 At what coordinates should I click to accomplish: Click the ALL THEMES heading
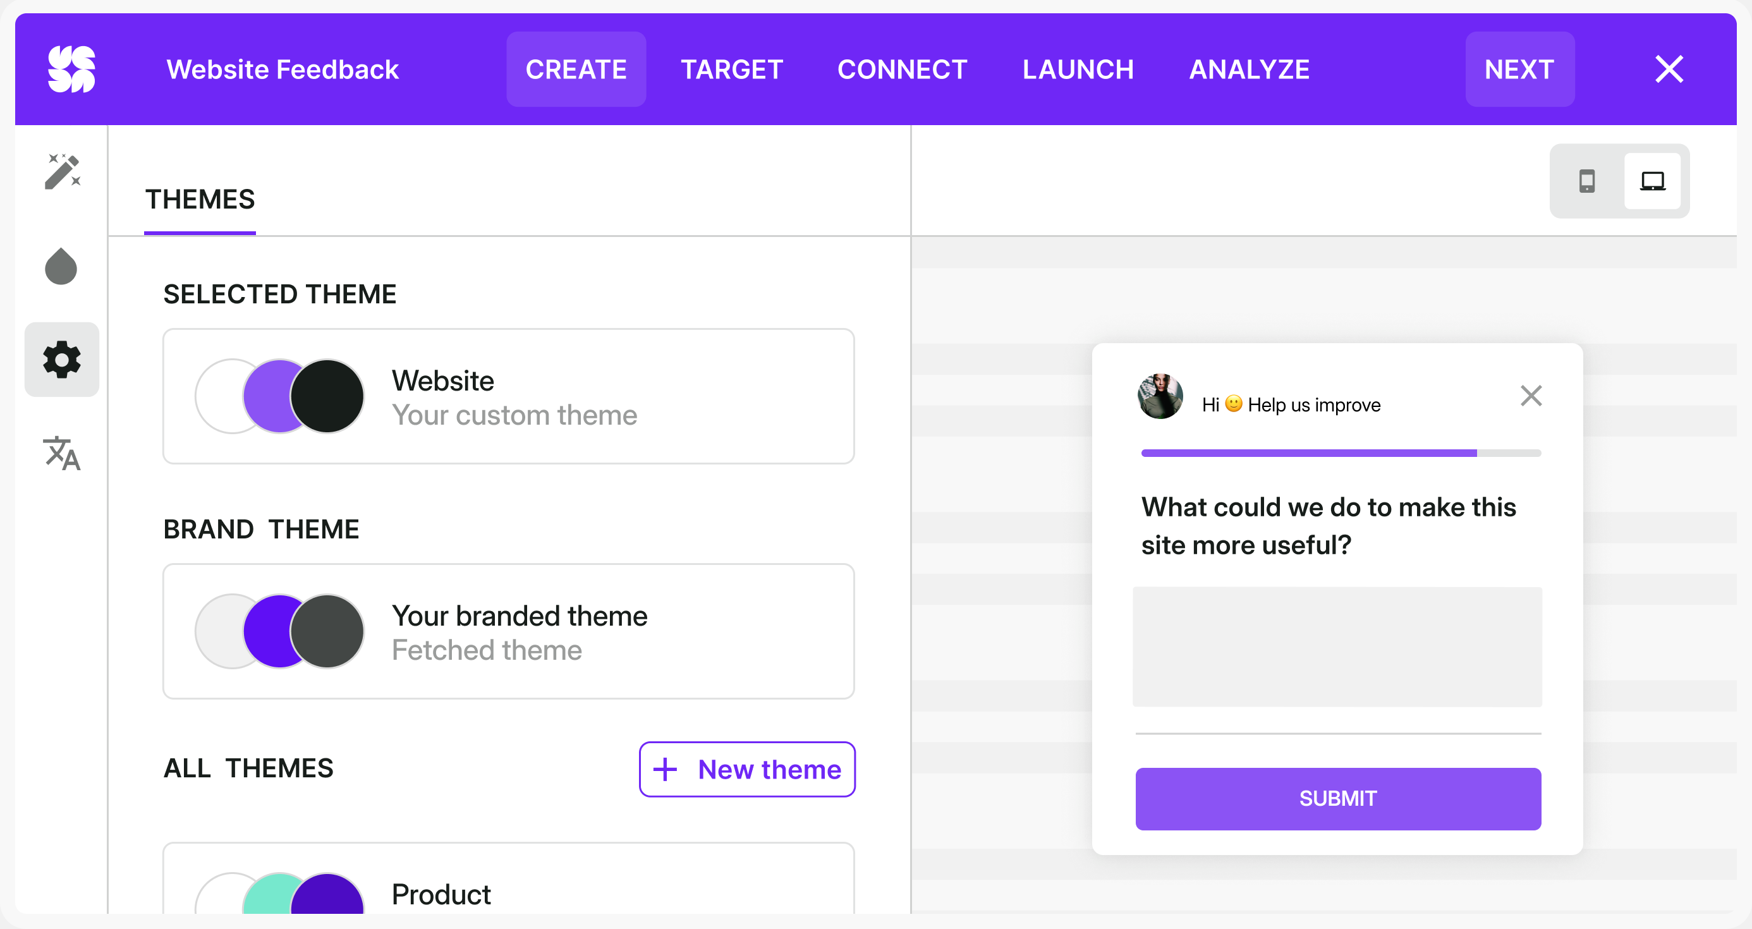point(248,768)
